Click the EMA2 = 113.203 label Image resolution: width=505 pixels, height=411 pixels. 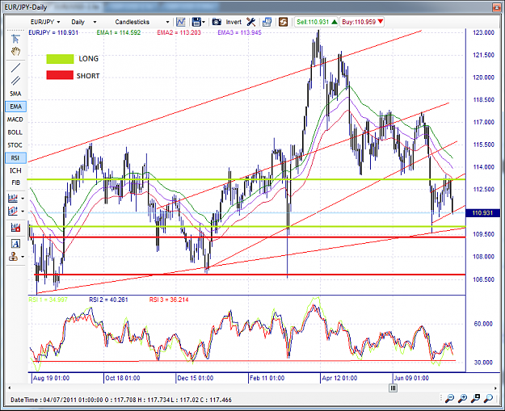[179, 32]
